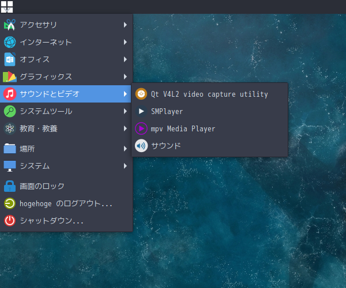Open the オフィス menu category
Screen dimensions: 346x288
tap(66, 59)
